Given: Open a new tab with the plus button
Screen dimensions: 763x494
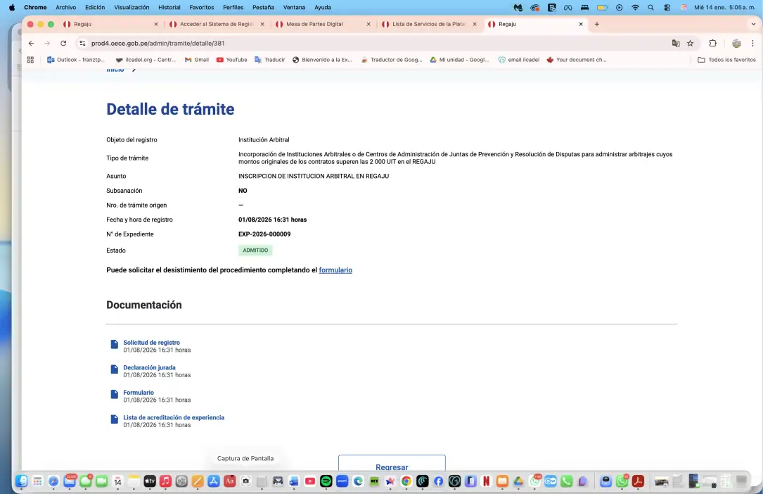Looking at the screenshot, I should pos(597,24).
